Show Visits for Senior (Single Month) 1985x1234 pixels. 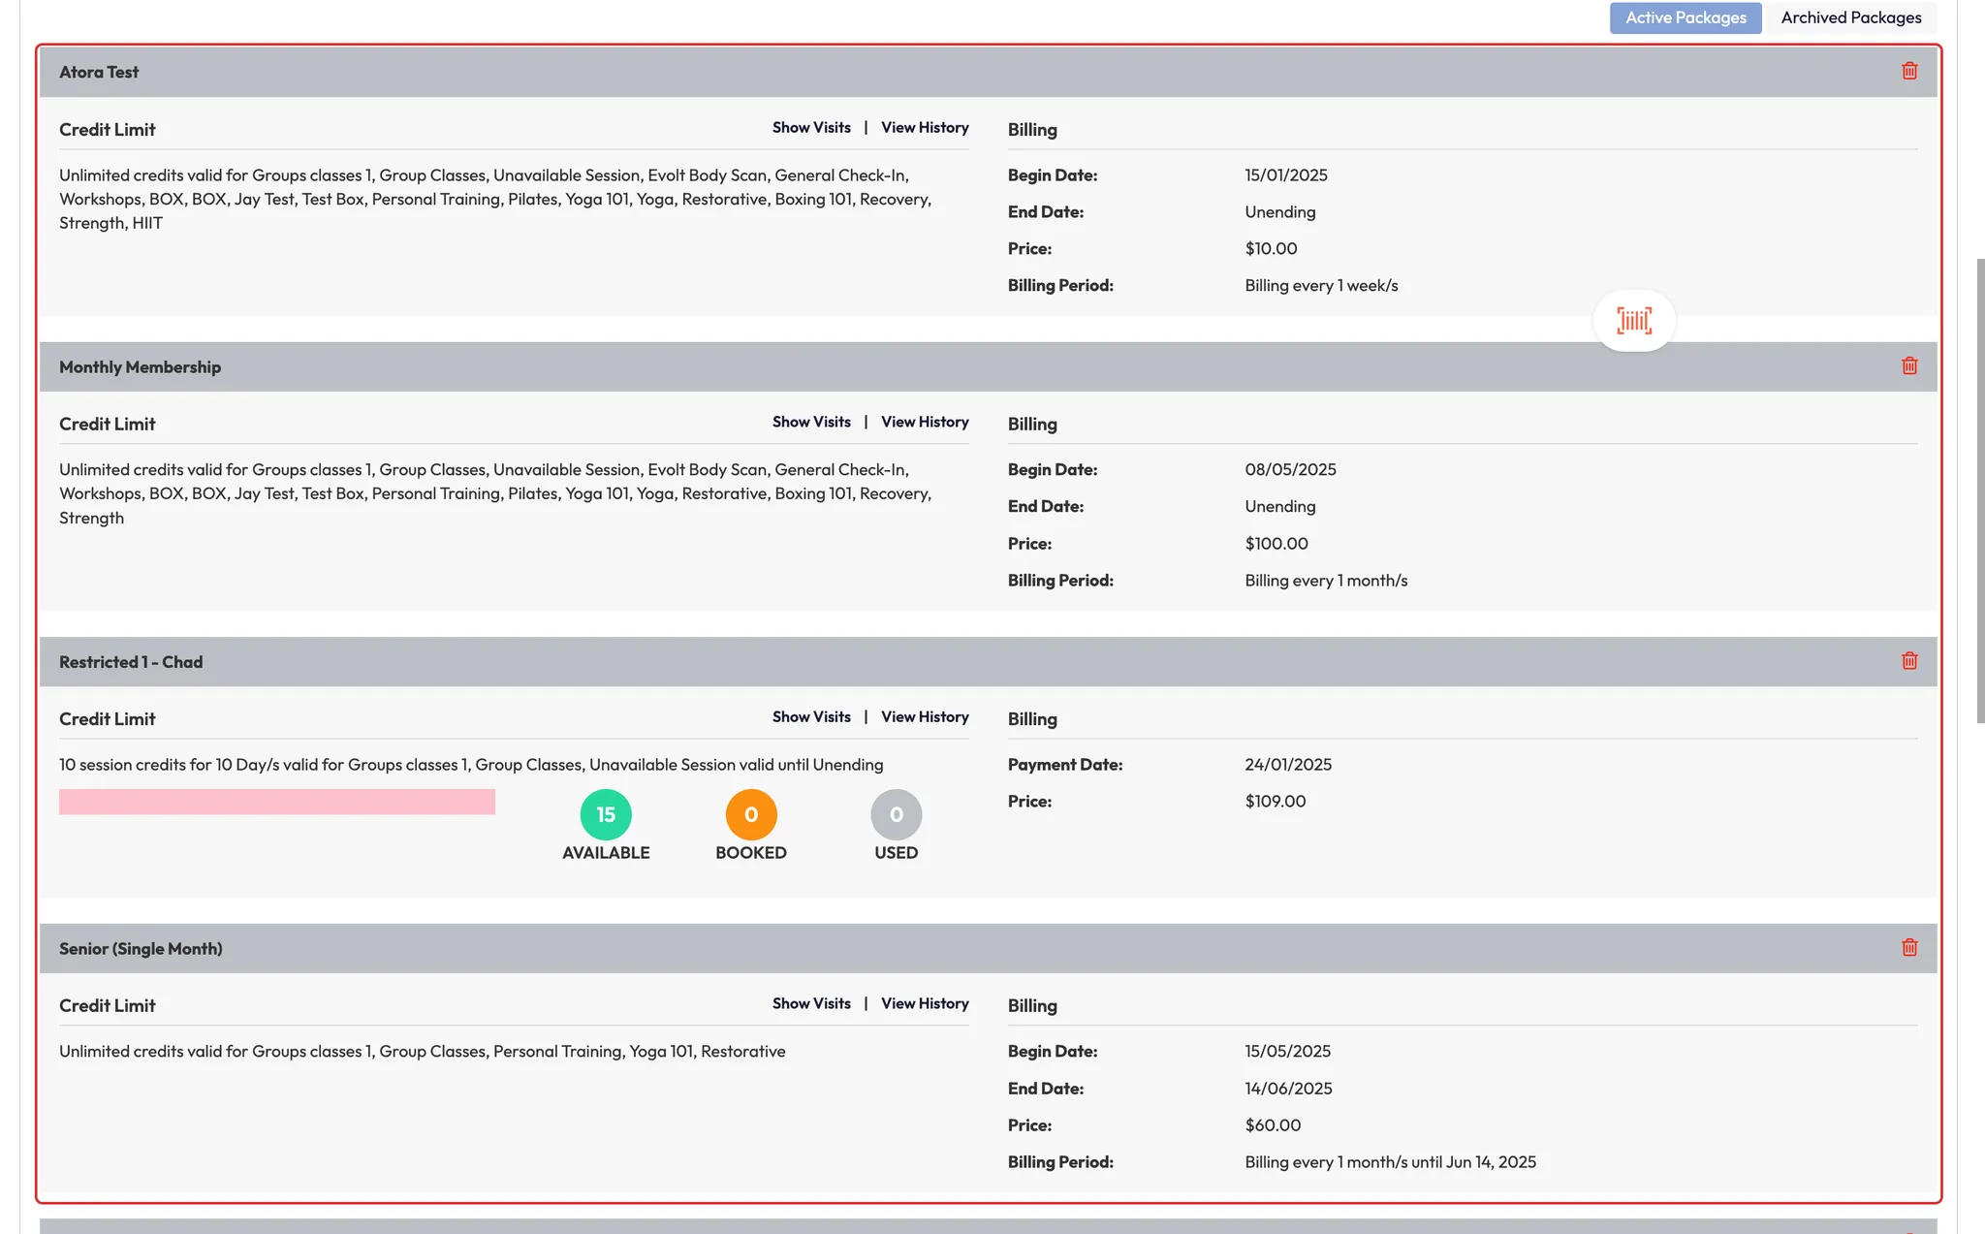coord(811,1003)
